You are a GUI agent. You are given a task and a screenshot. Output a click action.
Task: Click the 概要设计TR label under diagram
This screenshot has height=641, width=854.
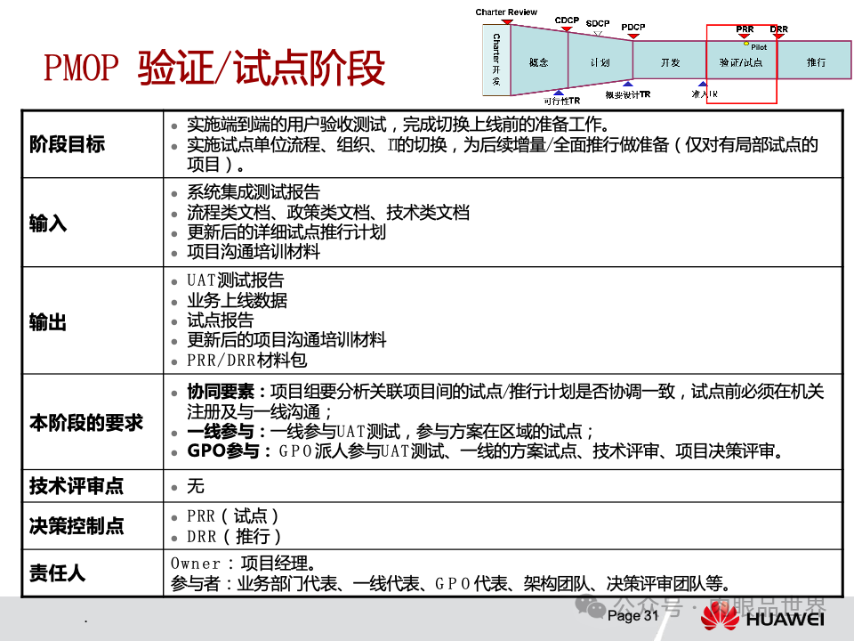point(627,94)
